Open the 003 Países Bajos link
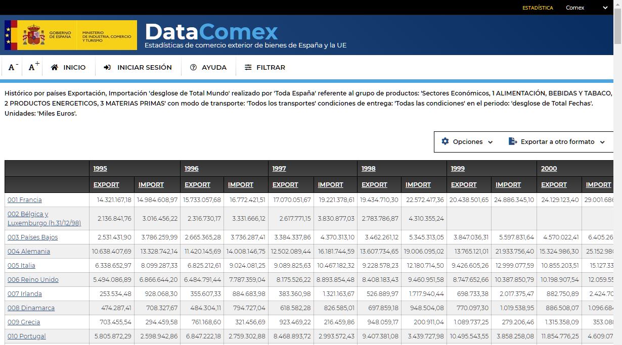 [33, 237]
